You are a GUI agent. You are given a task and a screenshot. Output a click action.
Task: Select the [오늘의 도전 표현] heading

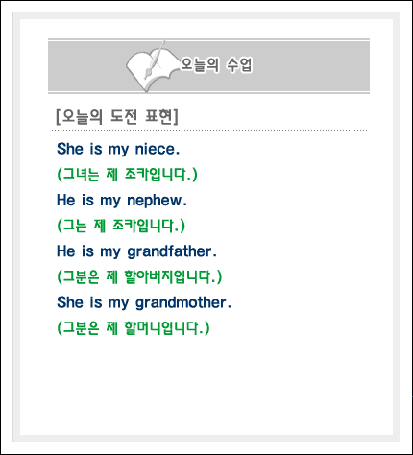[117, 116]
